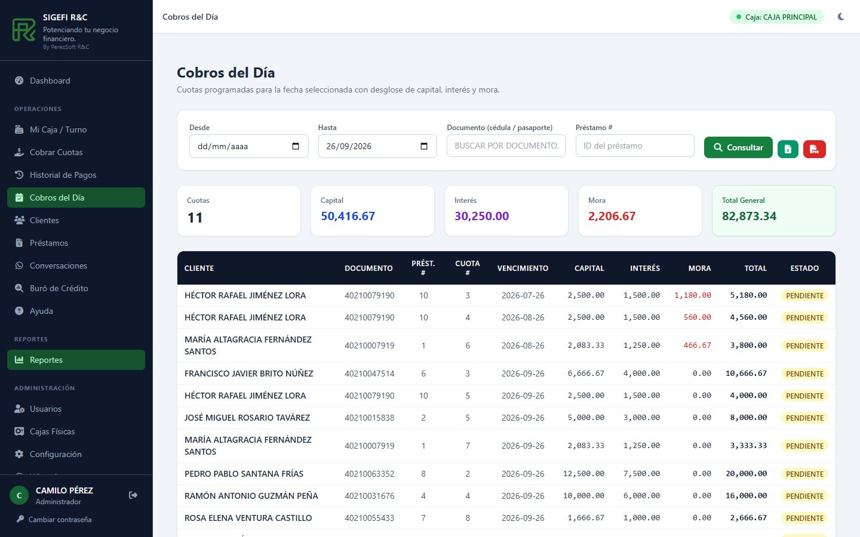
Task: Click the Caja: CAJA PRINCIPAL badge
Action: [x=776, y=17]
